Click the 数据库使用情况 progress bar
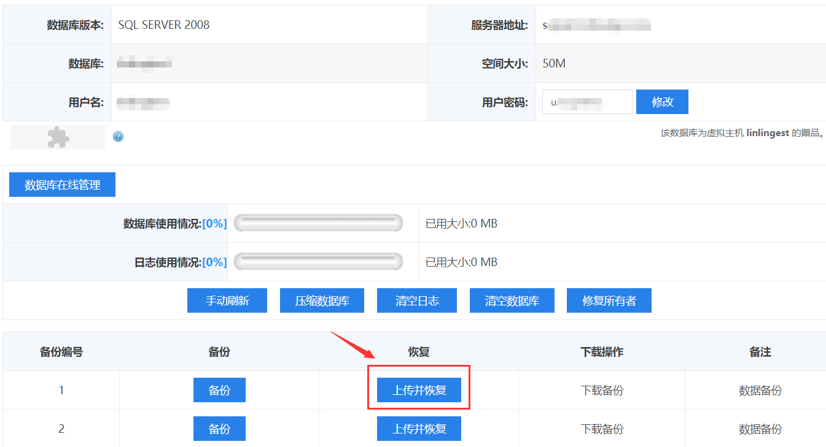 click(318, 223)
